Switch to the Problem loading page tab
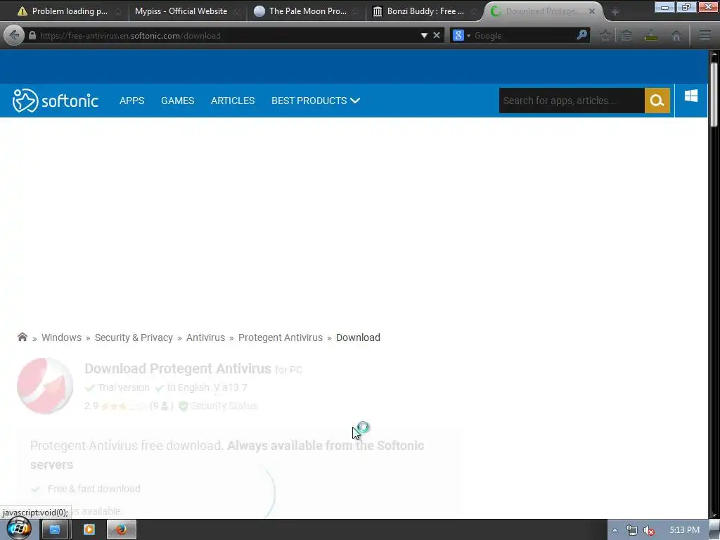This screenshot has width=720, height=540. (x=69, y=11)
